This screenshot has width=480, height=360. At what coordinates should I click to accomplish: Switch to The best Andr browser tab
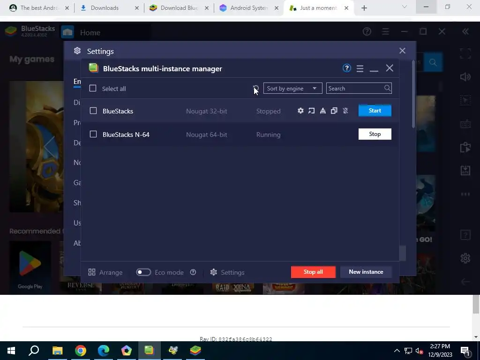[x=38, y=8]
